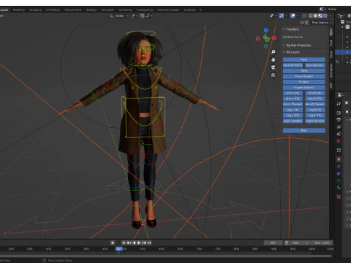Switch to Geometry Nodes workspace tab
Viewport: 351px width, 263px height.
pyautogui.click(x=168, y=10)
